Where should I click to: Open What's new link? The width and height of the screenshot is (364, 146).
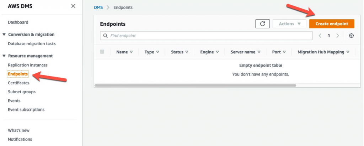tap(18, 130)
